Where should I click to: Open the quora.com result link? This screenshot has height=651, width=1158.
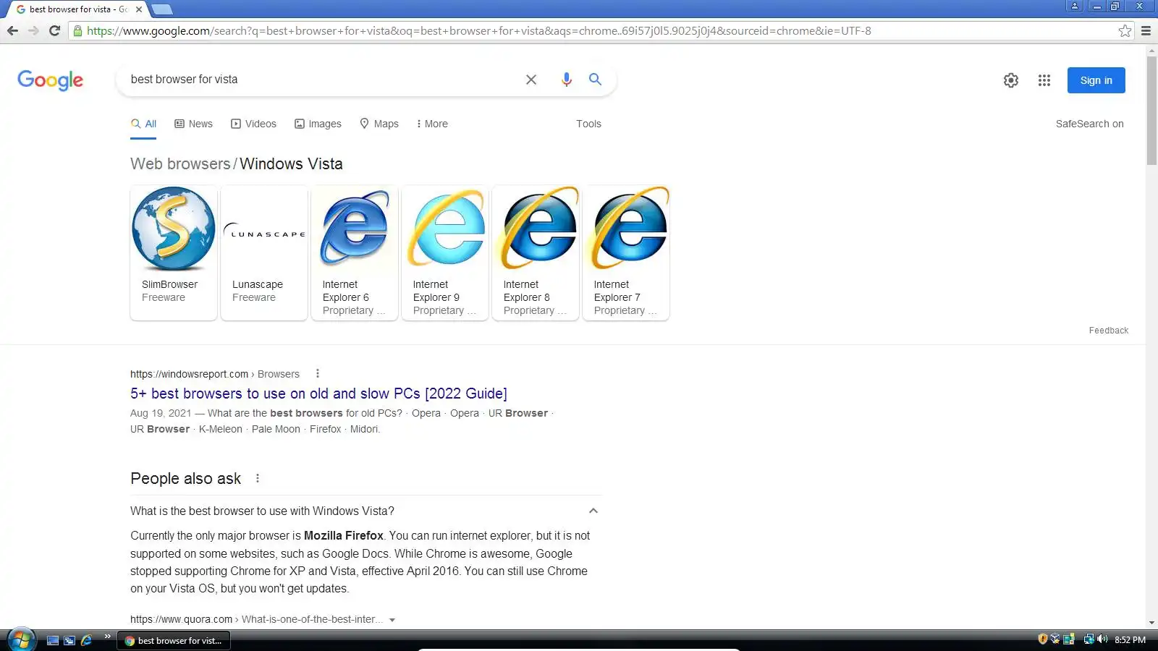pyautogui.click(x=256, y=619)
